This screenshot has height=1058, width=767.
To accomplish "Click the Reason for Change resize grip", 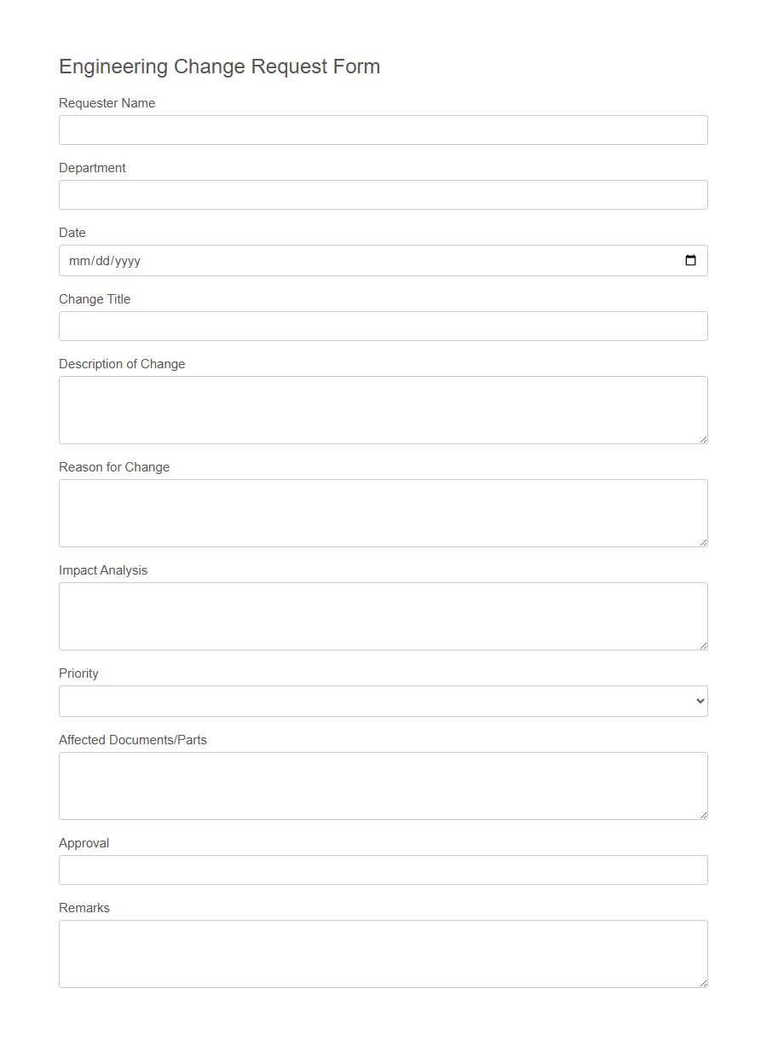I will (x=703, y=542).
